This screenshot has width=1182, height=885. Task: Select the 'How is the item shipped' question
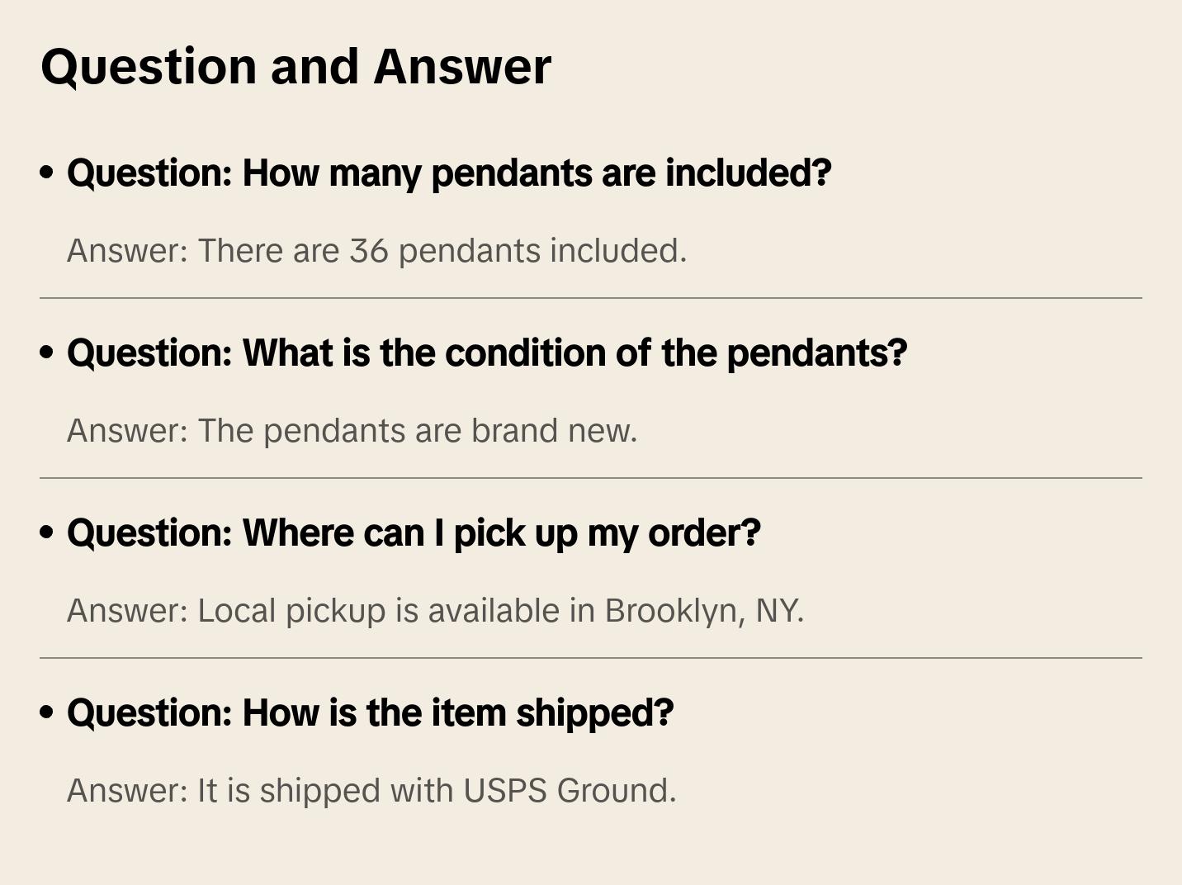[x=371, y=712]
